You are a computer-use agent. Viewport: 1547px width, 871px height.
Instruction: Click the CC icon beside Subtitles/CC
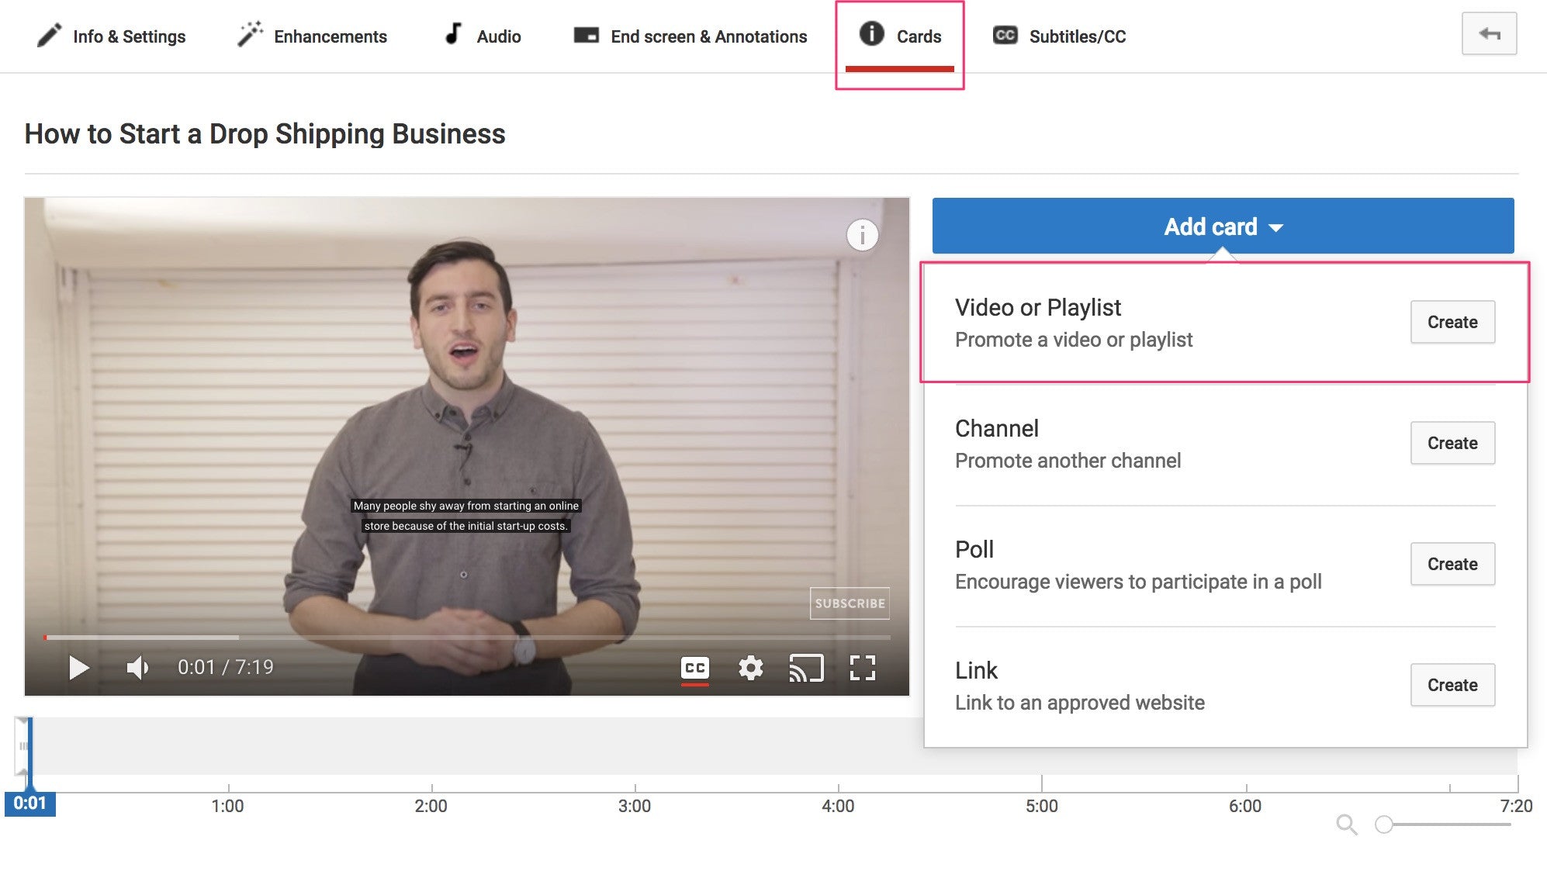click(1005, 35)
